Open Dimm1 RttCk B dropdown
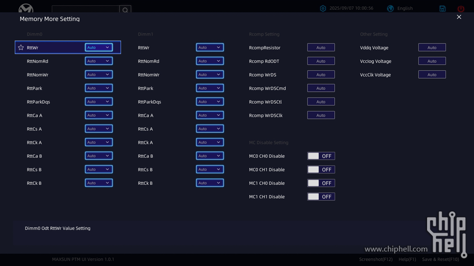This screenshot has height=266, width=474. click(210, 183)
